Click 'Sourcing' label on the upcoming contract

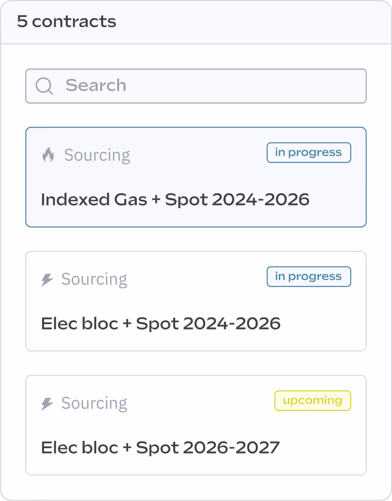[x=94, y=404]
